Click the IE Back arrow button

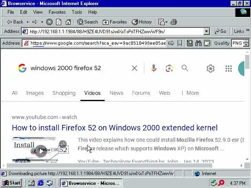click(x=15, y=22)
